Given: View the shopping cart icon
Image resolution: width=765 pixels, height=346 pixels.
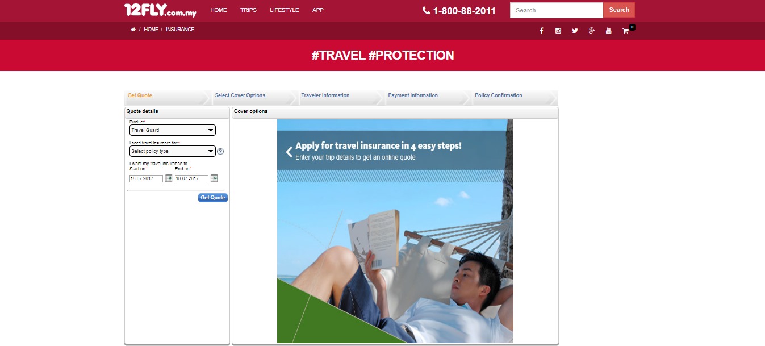Looking at the screenshot, I should pos(626,31).
